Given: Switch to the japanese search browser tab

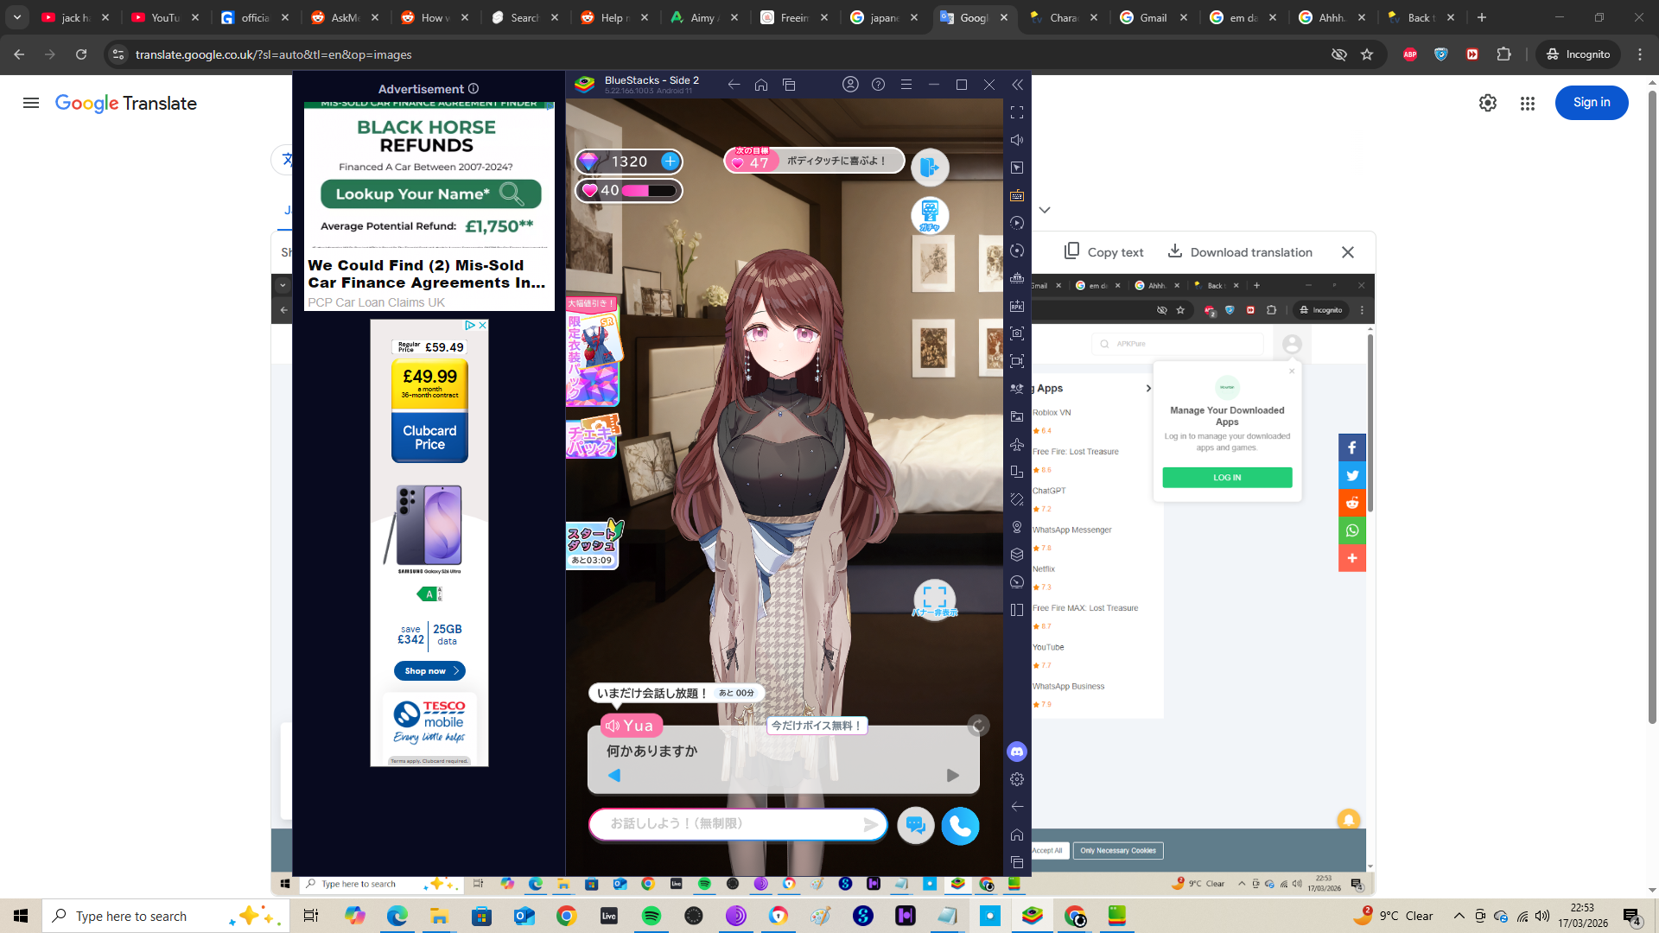Looking at the screenshot, I should click(884, 17).
